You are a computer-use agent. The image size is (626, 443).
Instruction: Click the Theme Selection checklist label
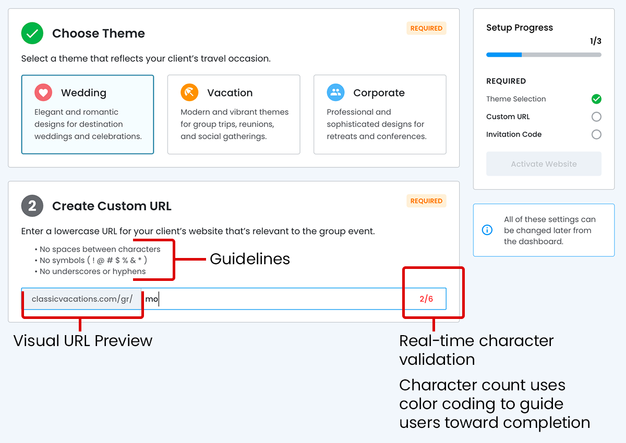pyautogui.click(x=516, y=99)
